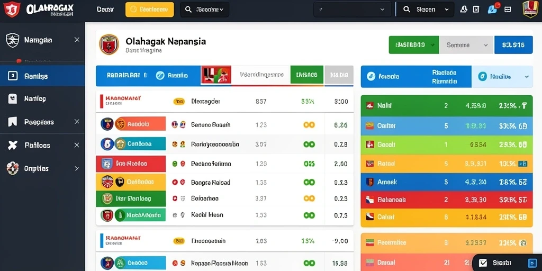The width and height of the screenshot is (542, 271).
Task: Toggle the green rings in the Kedal Idean row
Action: click(309, 215)
